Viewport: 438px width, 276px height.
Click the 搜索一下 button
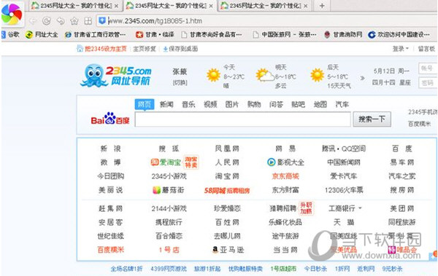click(372, 119)
